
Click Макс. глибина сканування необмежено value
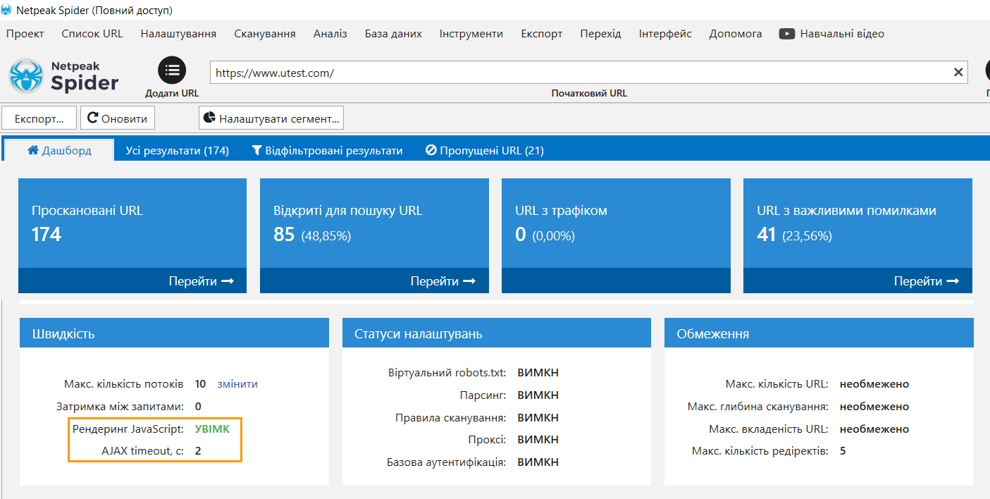[x=874, y=407]
